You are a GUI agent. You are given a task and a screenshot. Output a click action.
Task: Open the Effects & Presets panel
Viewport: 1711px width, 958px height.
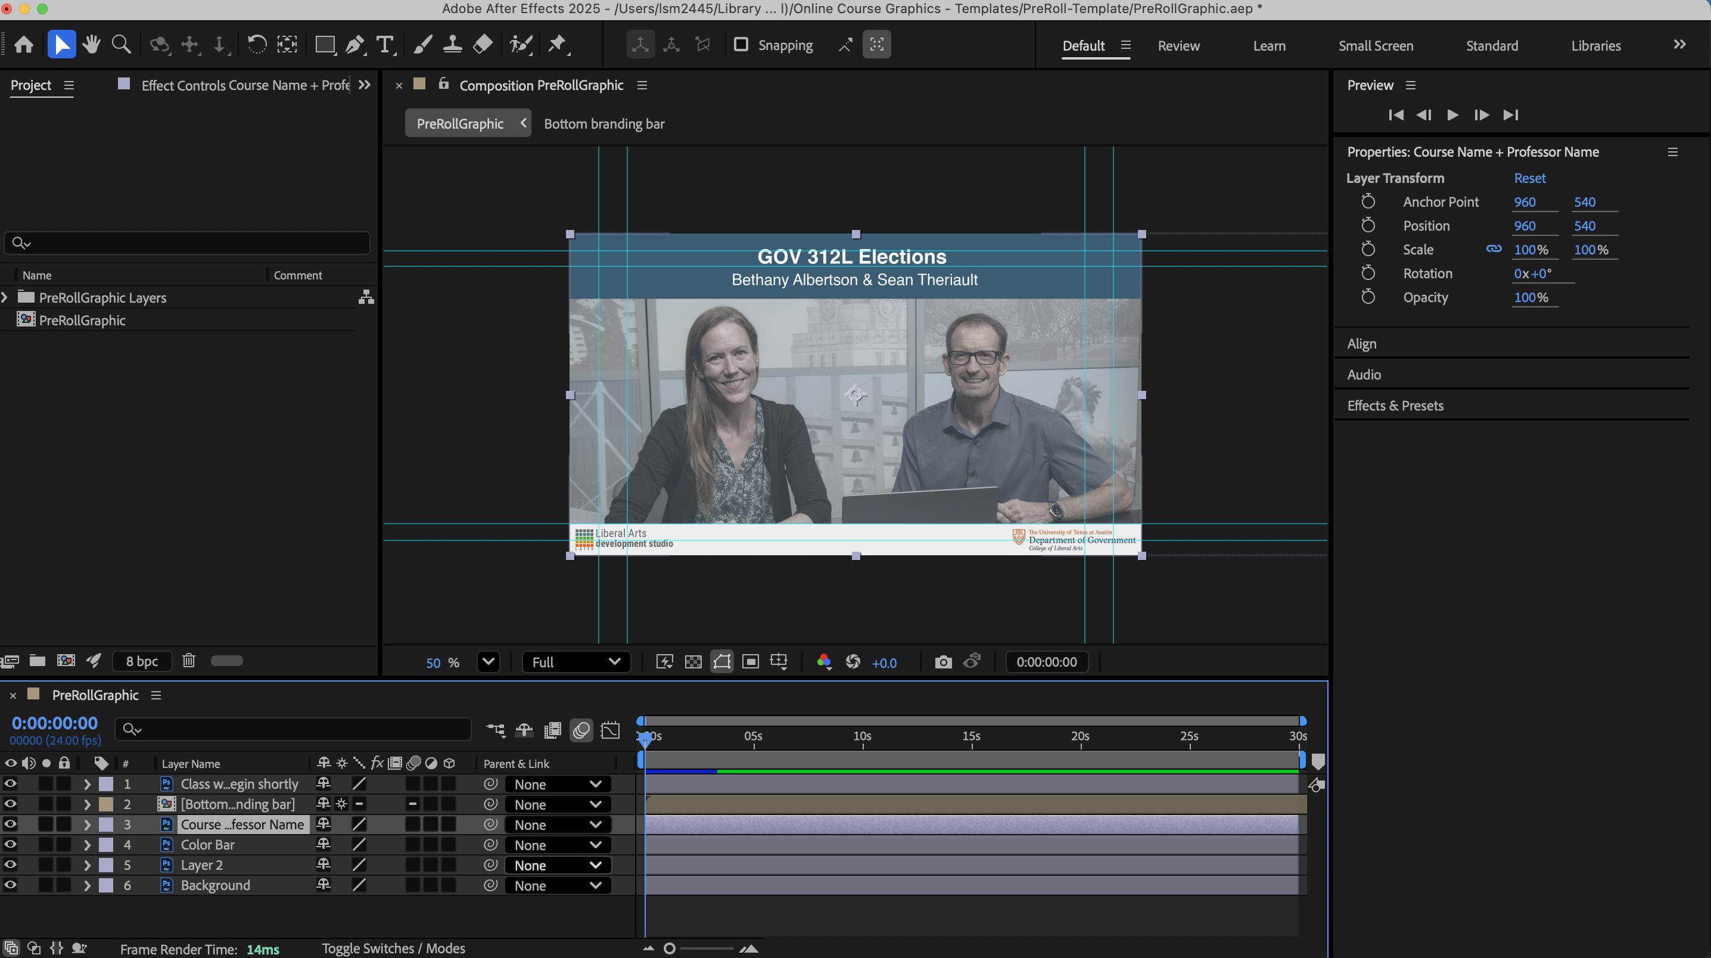(1395, 405)
